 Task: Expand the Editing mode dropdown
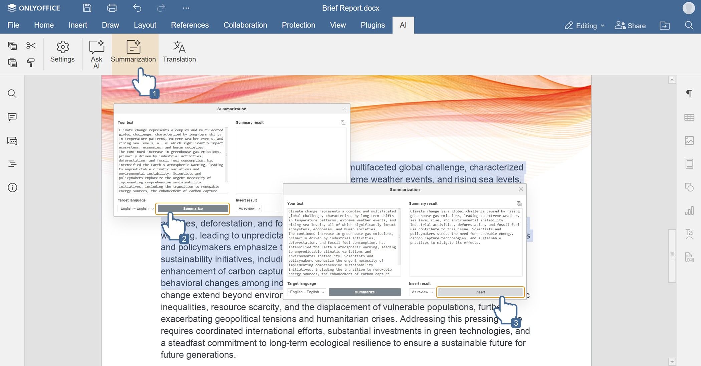point(585,26)
